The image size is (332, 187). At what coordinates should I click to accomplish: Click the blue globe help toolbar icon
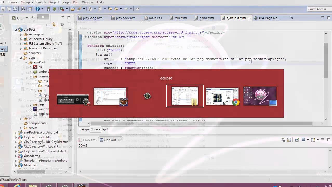(38, 9)
